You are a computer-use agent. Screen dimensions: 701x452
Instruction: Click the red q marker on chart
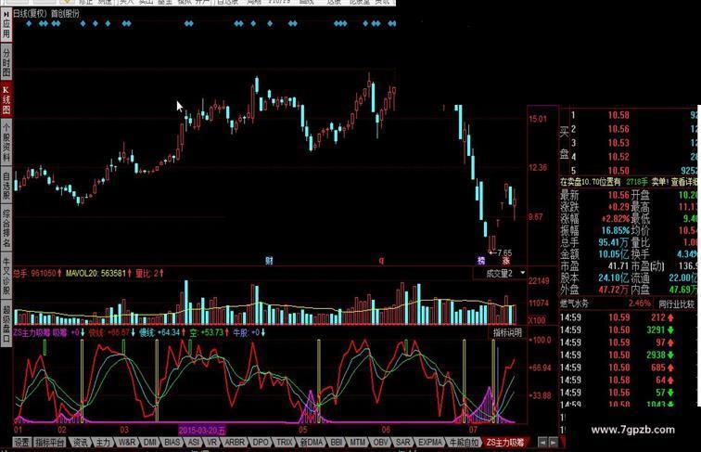pyautogui.click(x=381, y=261)
